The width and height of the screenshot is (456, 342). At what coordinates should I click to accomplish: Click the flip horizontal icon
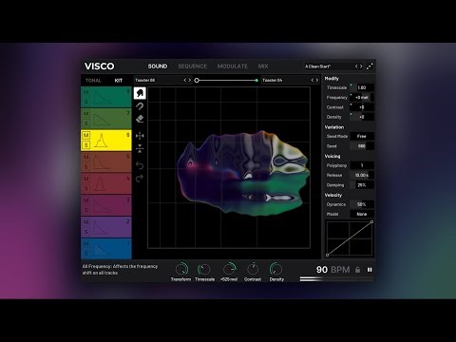point(140,136)
